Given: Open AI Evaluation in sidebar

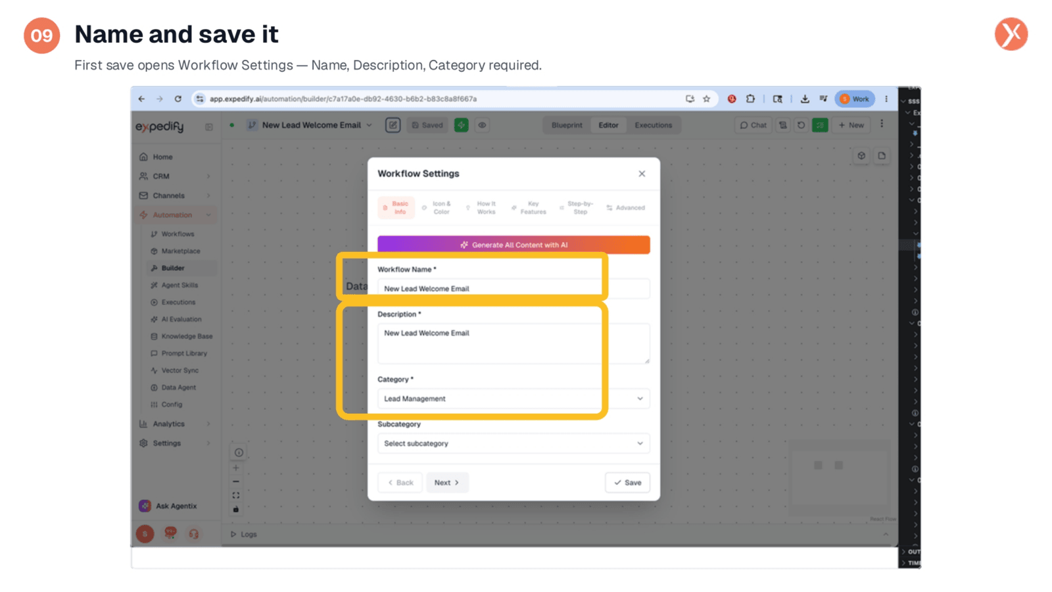Looking at the screenshot, I should 181,320.
